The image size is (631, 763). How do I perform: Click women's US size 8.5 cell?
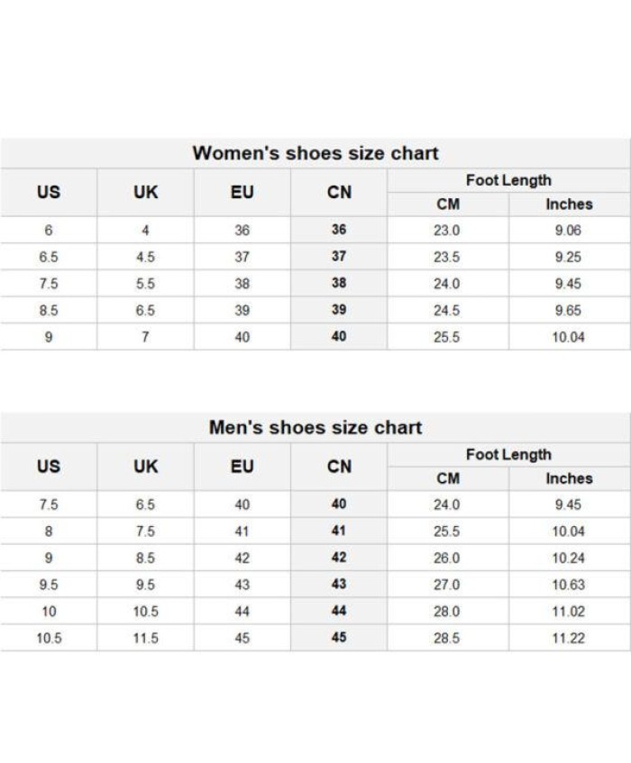click(x=49, y=311)
